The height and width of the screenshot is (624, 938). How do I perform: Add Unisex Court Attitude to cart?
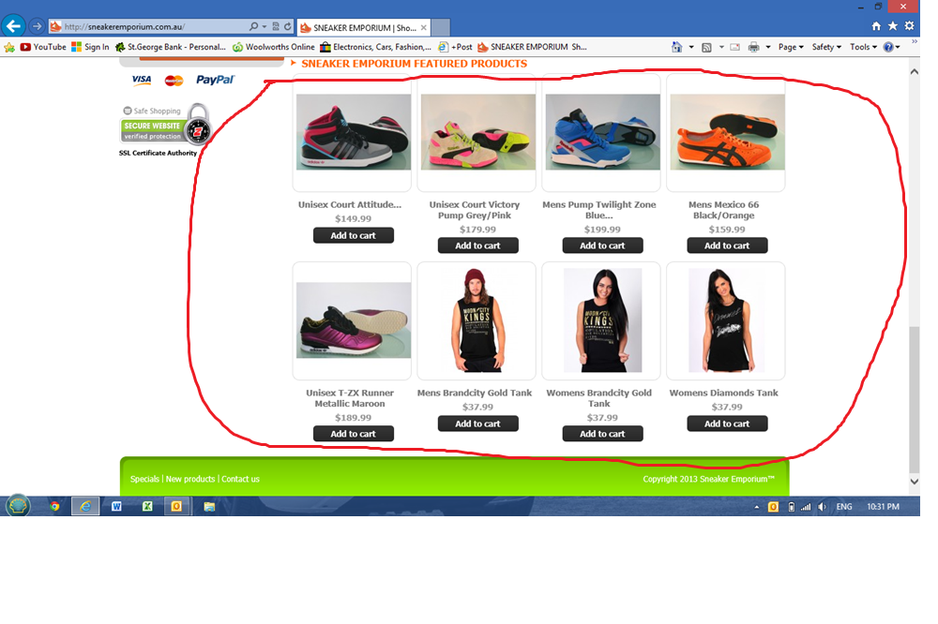[354, 235]
